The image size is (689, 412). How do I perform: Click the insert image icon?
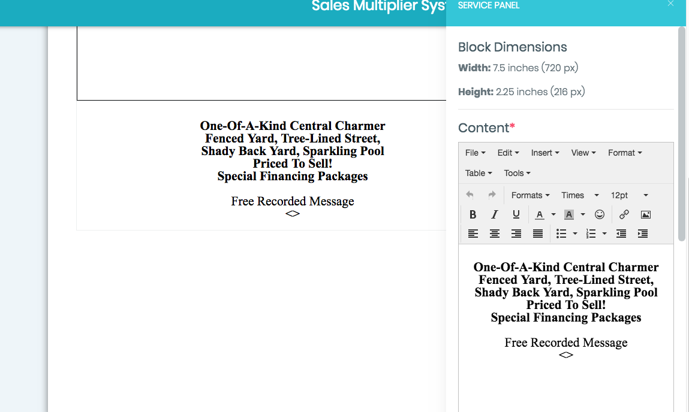click(645, 214)
